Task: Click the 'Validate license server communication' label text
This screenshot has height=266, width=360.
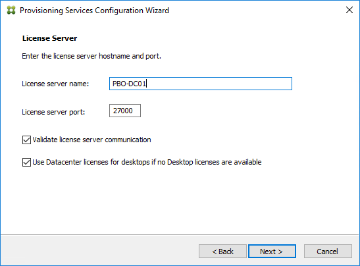Action: click(x=91, y=140)
